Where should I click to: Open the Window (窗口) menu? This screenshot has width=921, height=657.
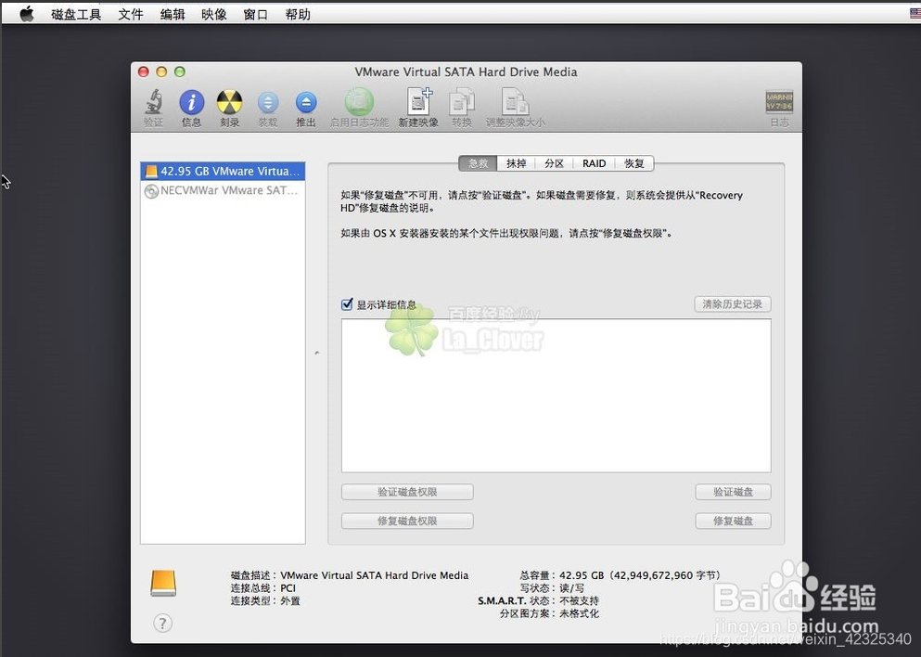(x=255, y=14)
